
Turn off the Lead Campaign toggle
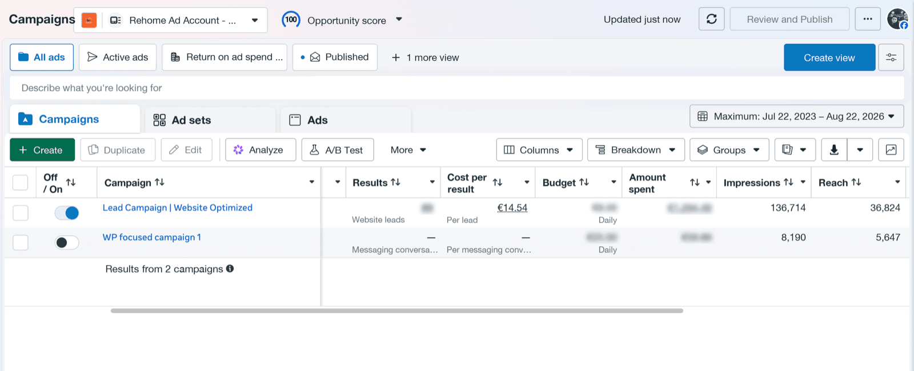tap(67, 213)
